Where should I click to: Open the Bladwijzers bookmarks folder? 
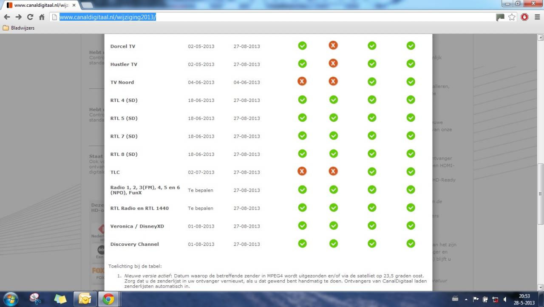pos(19,28)
